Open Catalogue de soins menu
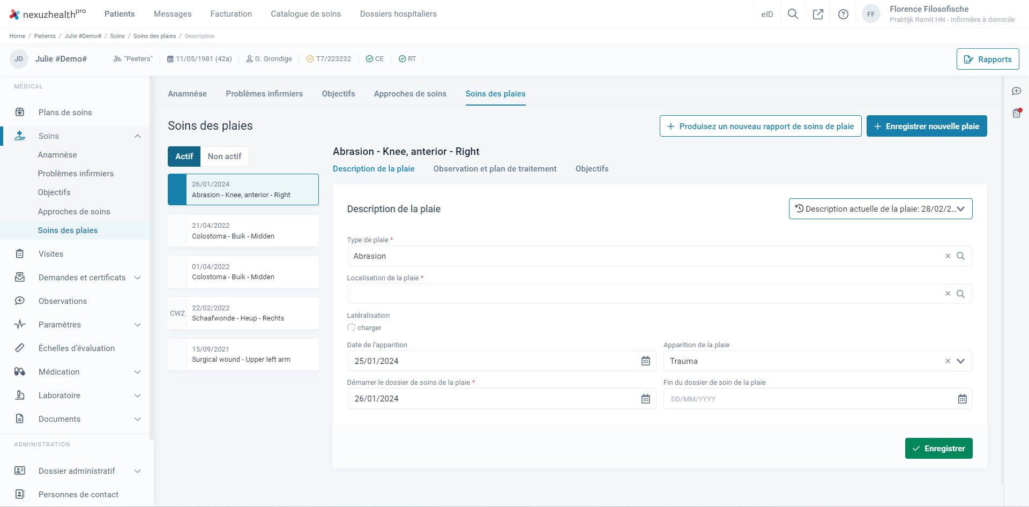Screen dimensions: 1029x507 [x=306, y=14]
